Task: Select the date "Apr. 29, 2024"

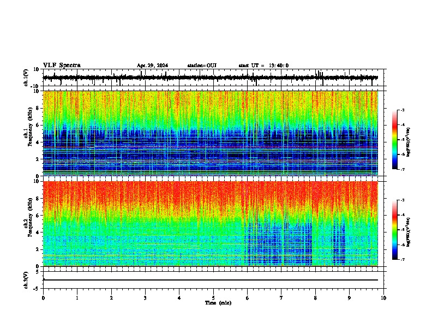Action: point(152,65)
